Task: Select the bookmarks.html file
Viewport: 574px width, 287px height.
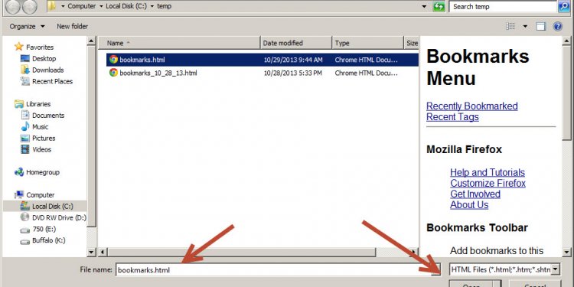Action: tap(262, 60)
